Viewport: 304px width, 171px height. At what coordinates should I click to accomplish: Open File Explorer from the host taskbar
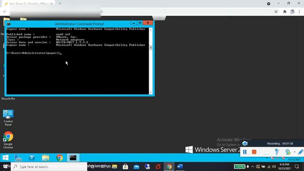point(114,167)
